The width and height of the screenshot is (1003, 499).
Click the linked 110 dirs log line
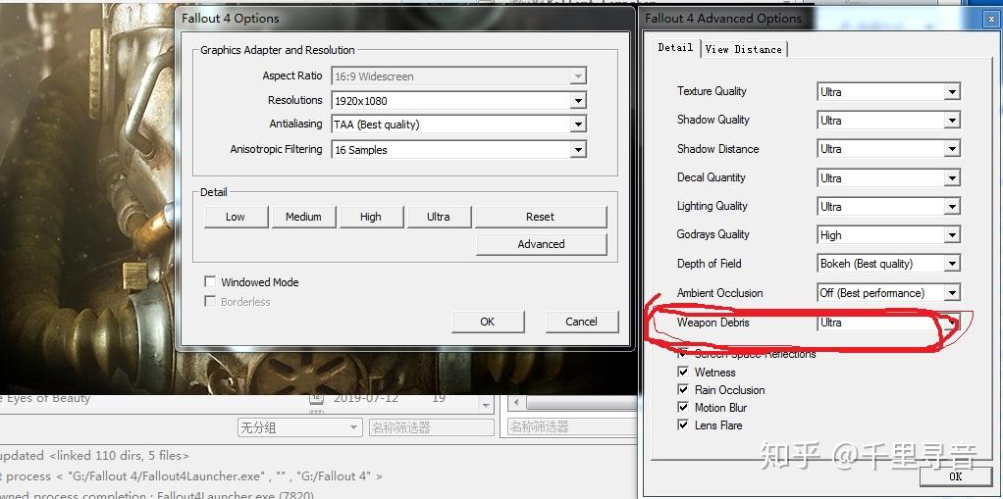tap(94, 456)
